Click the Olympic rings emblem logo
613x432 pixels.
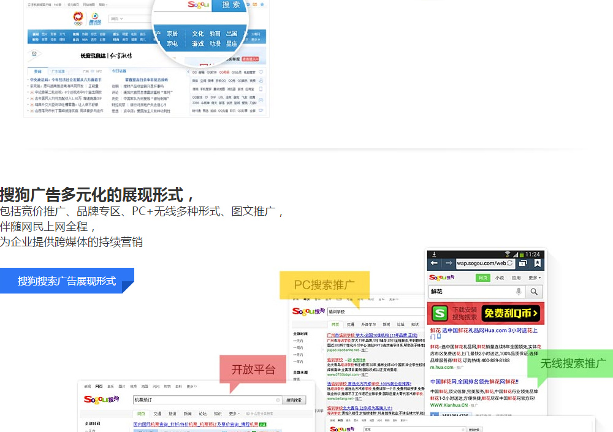pos(78,18)
